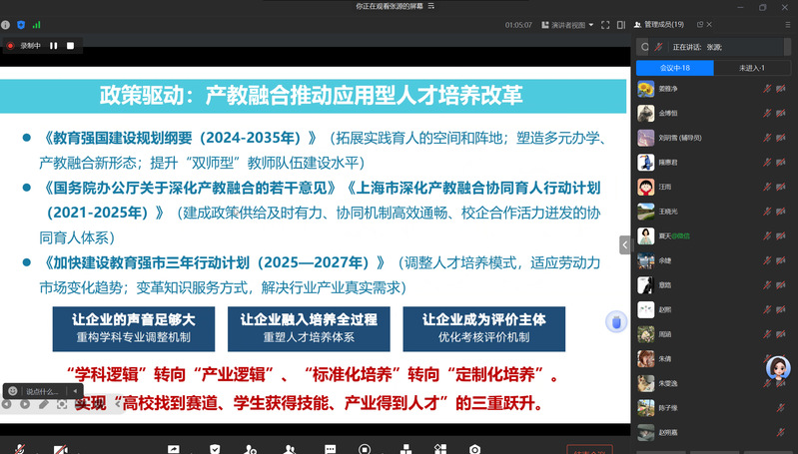Open menu beside 你正在观看张源的屏幕 title

431,6
